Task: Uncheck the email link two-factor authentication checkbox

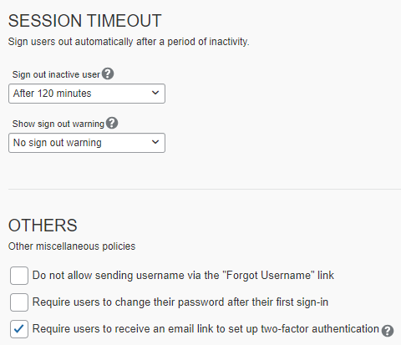Action: (x=19, y=329)
